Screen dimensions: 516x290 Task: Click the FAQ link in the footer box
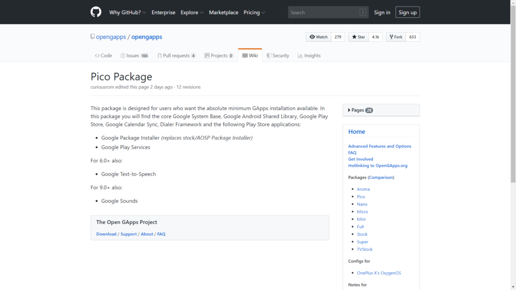(x=161, y=235)
